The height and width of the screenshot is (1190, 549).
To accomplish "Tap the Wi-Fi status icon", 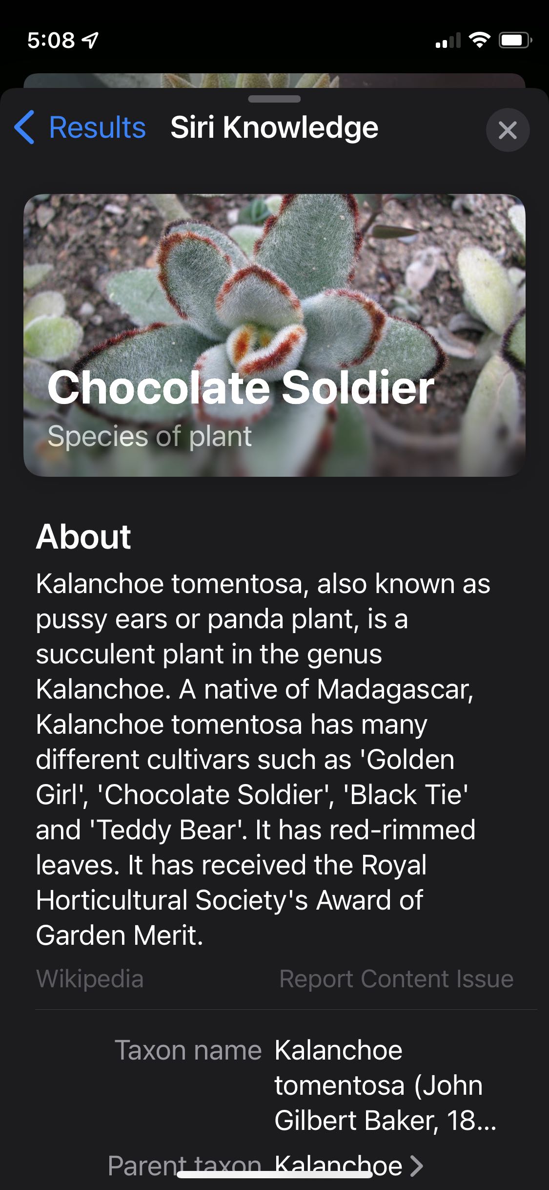I will point(479,40).
